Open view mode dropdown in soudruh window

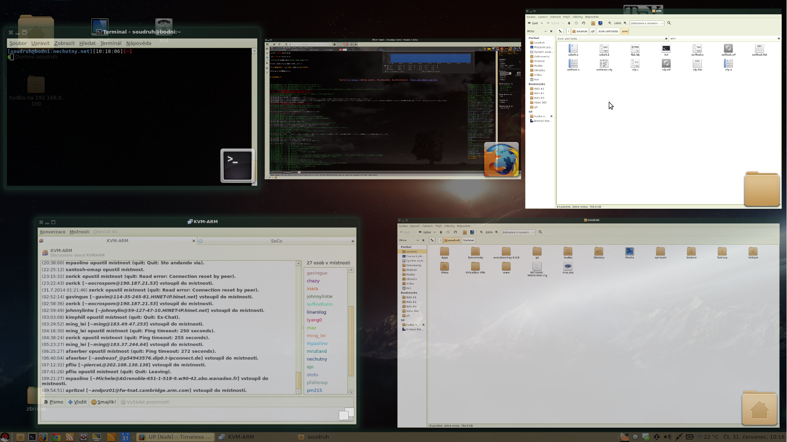(518, 232)
